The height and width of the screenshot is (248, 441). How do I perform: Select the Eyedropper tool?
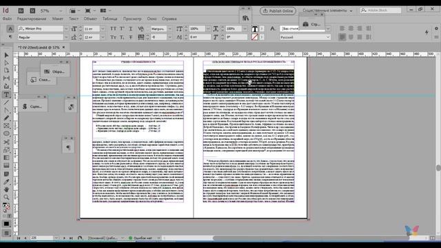coord(6,182)
